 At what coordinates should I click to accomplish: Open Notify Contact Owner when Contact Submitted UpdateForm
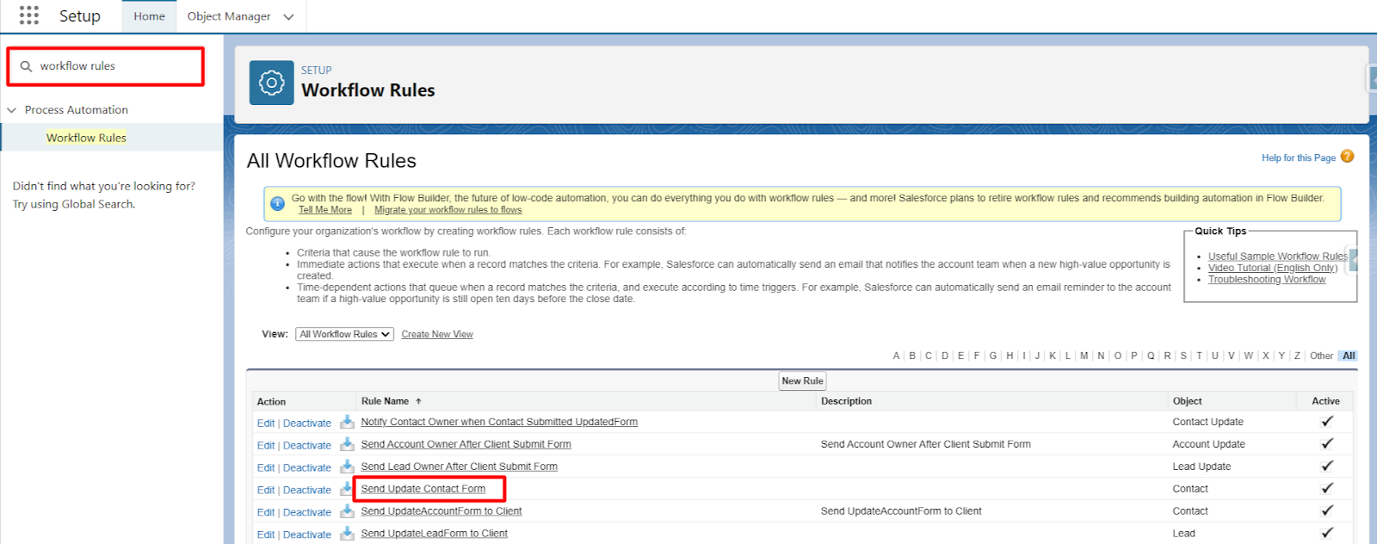point(499,422)
